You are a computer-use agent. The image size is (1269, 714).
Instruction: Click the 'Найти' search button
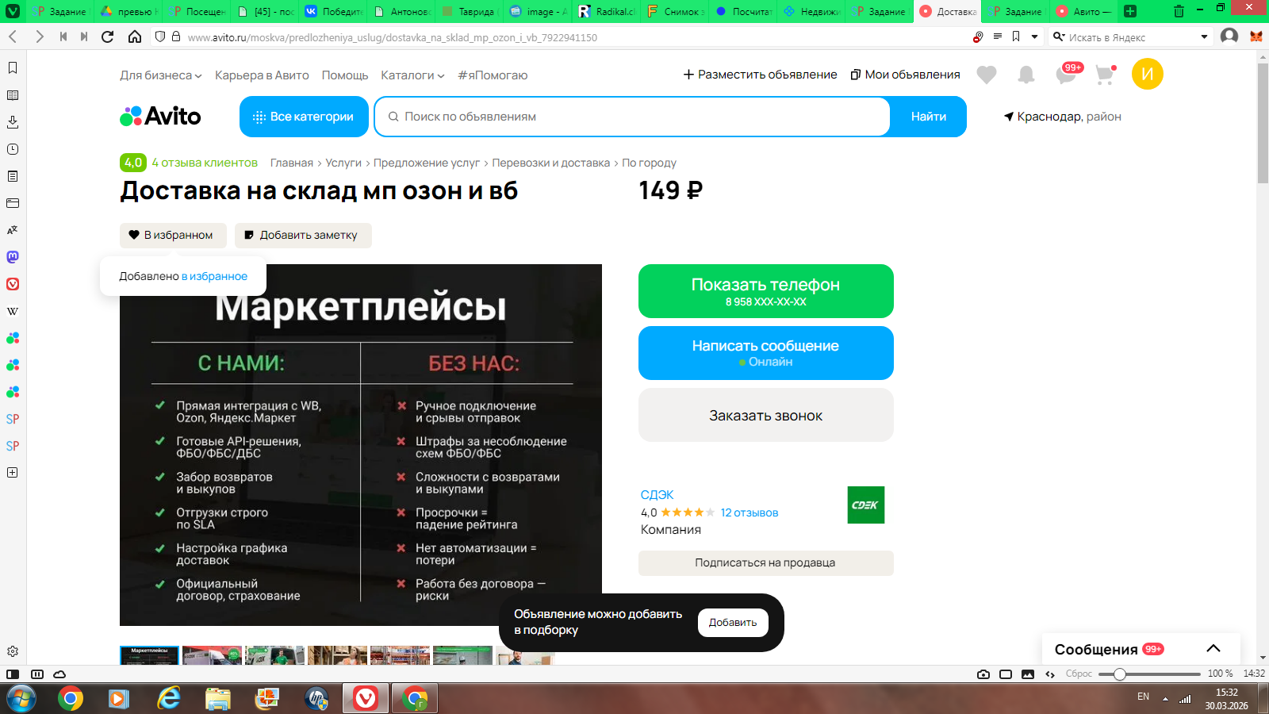pos(928,117)
